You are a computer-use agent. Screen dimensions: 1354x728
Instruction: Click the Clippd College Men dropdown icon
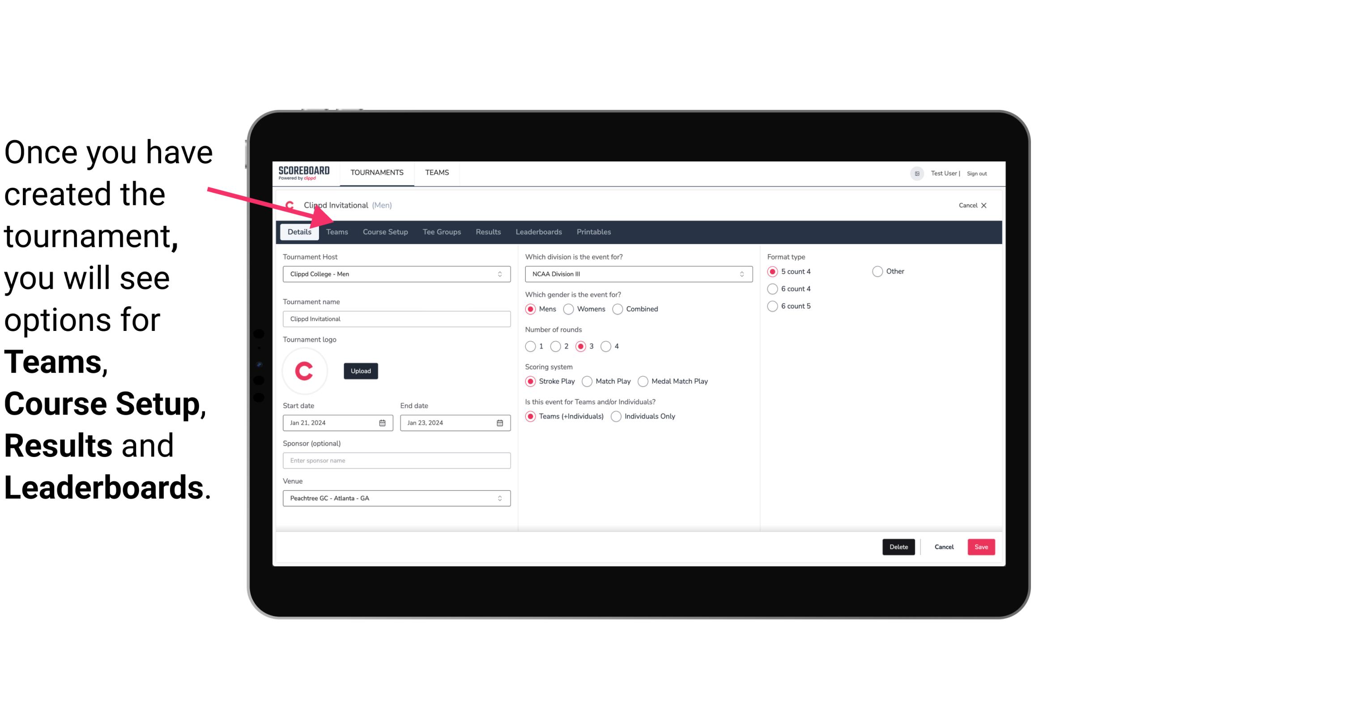(x=500, y=274)
